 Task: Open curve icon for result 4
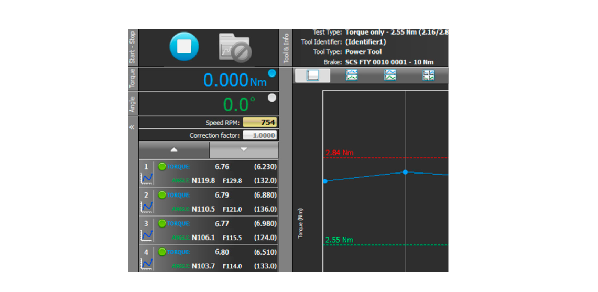click(x=147, y=264)
